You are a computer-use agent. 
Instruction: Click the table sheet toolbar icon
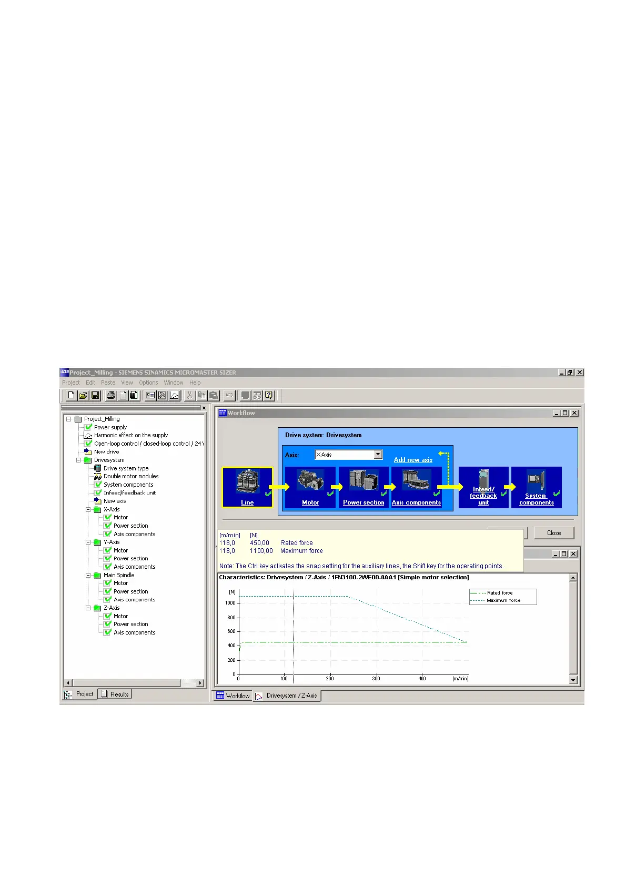click(x=134, y=395)
